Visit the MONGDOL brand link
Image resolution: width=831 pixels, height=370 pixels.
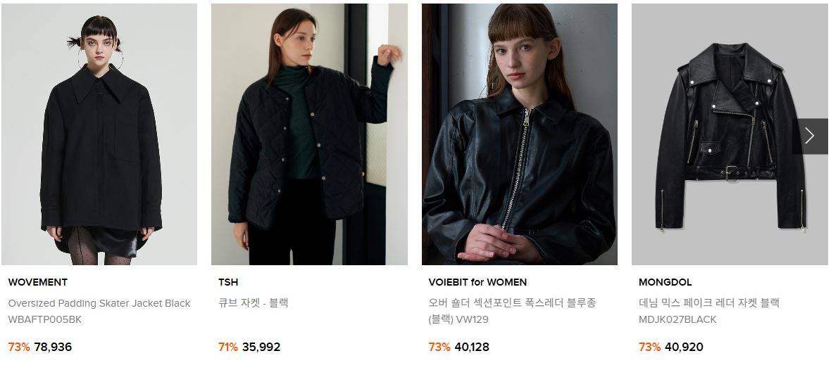click(x=665, y=282)
